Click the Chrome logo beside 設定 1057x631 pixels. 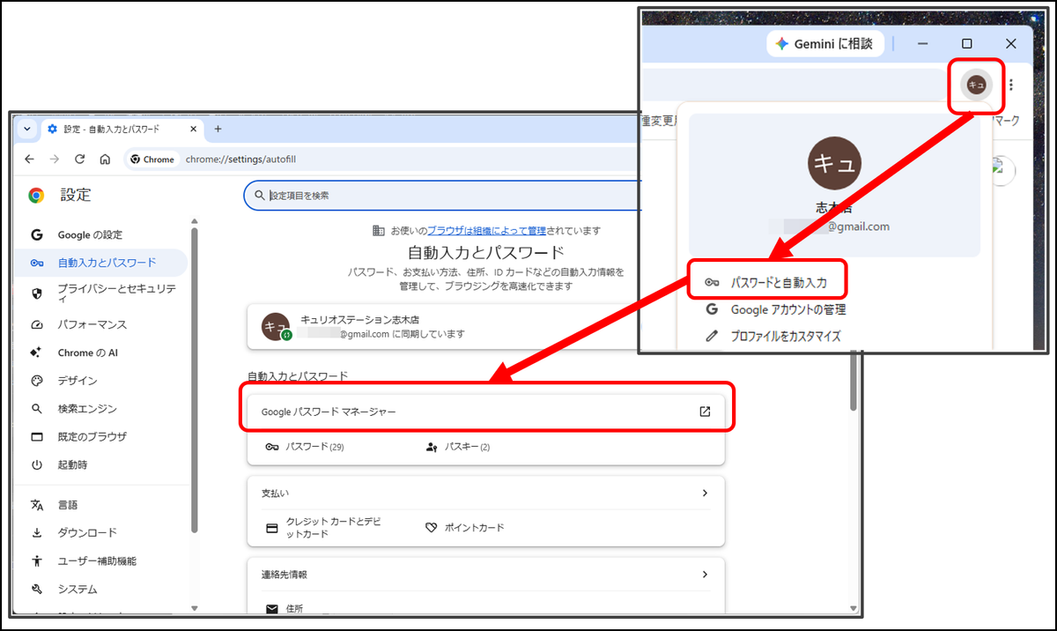(36, 196)
